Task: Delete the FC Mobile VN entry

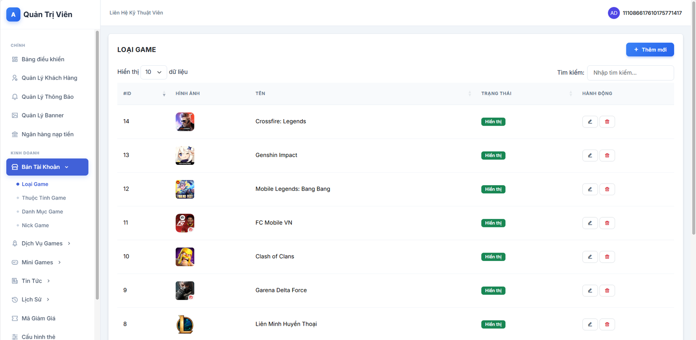Action: (607, 223)
